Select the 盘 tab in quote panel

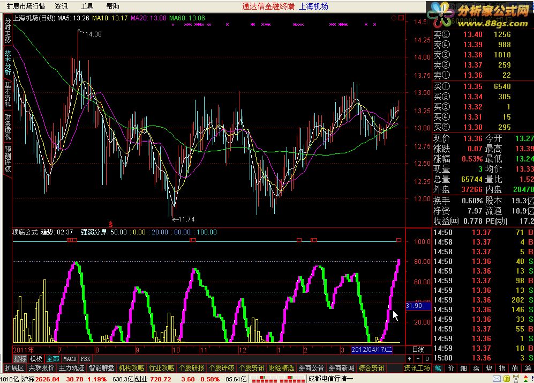(x=477, y=369)
